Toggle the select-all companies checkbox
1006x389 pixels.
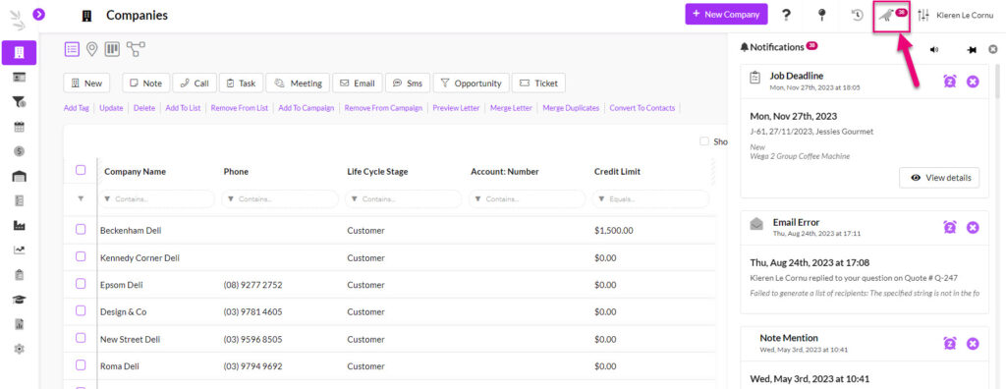point(81,170)
